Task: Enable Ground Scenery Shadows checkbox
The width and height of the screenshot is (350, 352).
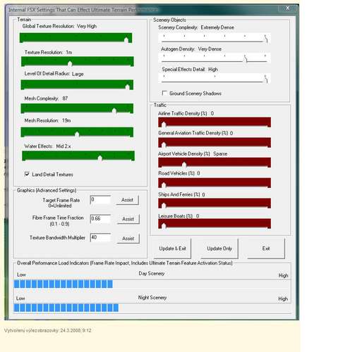Action: point(164,93)
